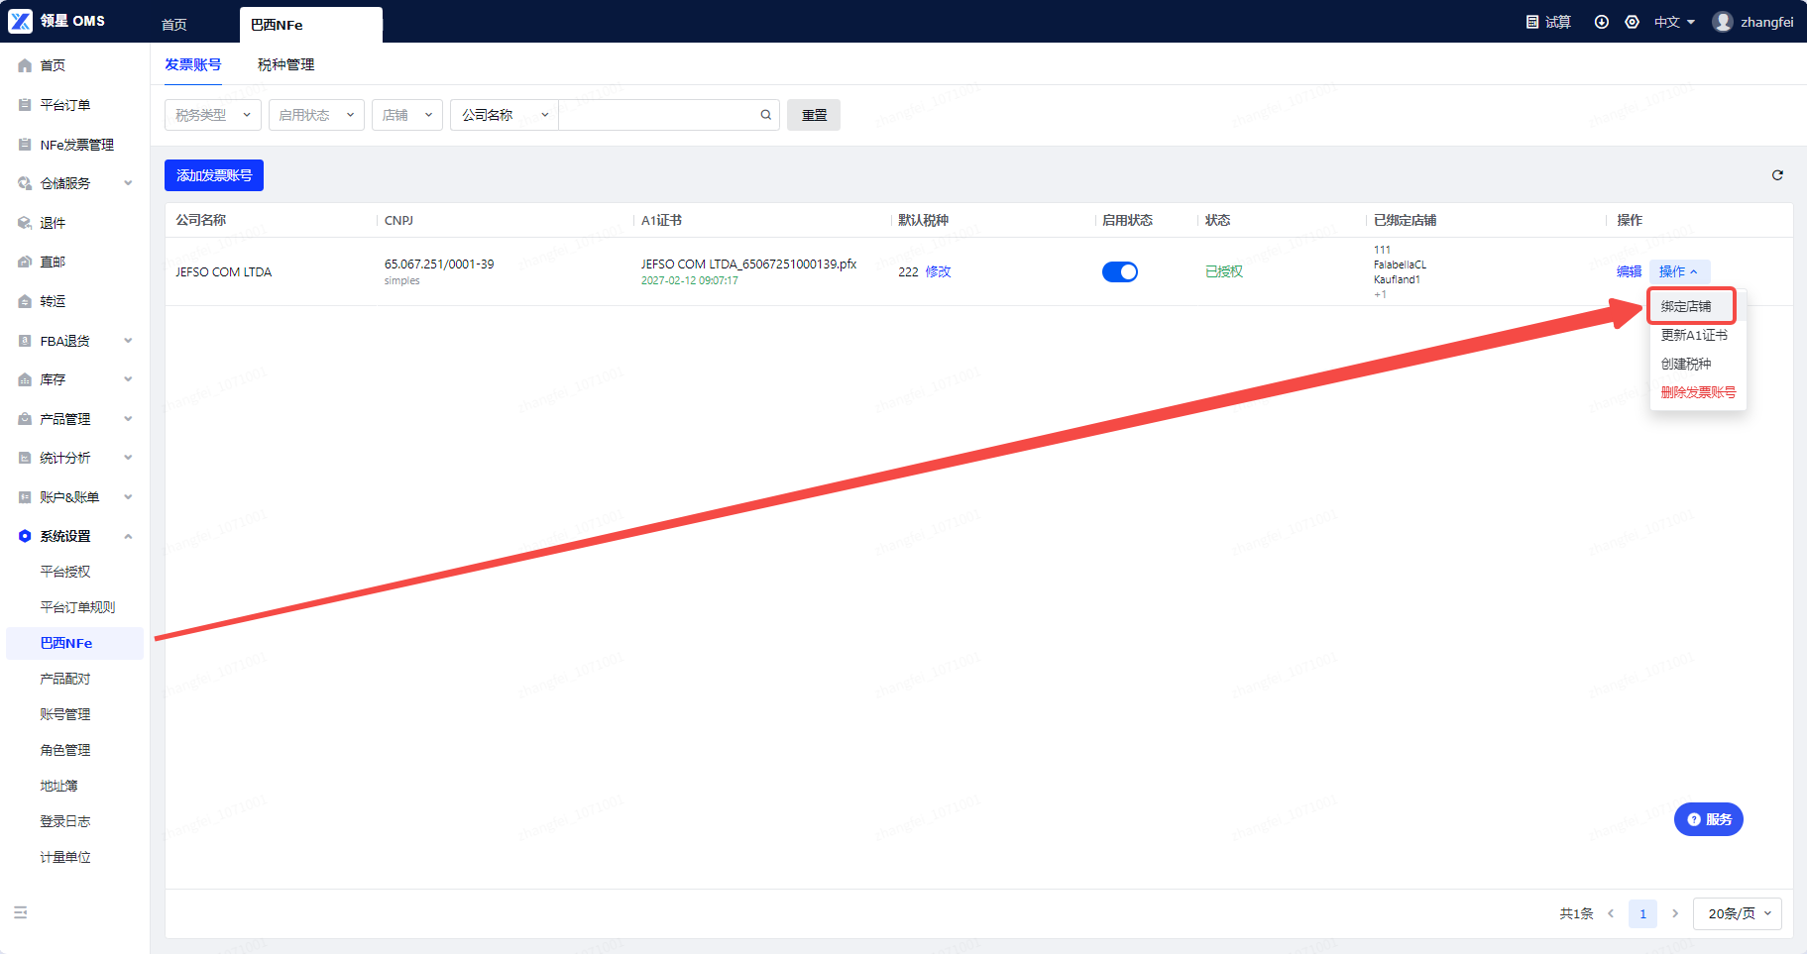Open the 服务 help bubble
This screenshot has height=954, width=1807.
1709,819
